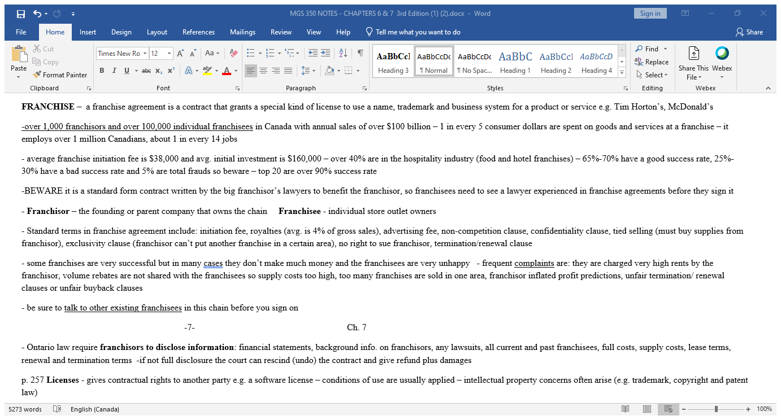Image resolution: width=781 pixels, height=420 pixels.
Task: Open Replace in the Editing group
Action: coord(652,62)
